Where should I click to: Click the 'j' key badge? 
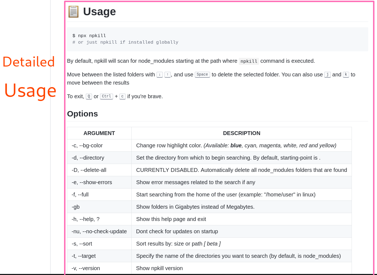click(x=327, y=74)
